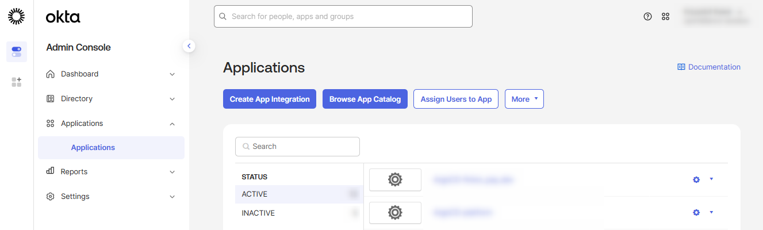763x230 pixels.
Task: Click the Browse App Catalog button
Action: [x=365, y=99]
